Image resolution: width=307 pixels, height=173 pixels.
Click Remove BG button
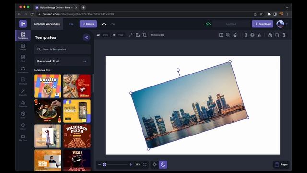(x=157, y=35)
